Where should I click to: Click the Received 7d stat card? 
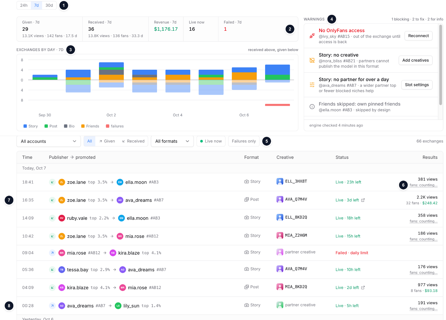[115, 29]
